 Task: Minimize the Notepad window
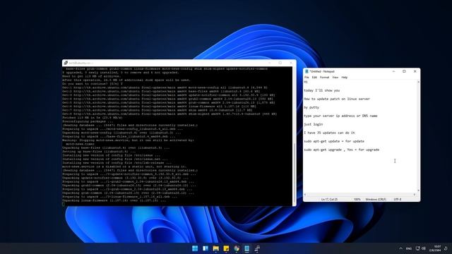(394, 71)
